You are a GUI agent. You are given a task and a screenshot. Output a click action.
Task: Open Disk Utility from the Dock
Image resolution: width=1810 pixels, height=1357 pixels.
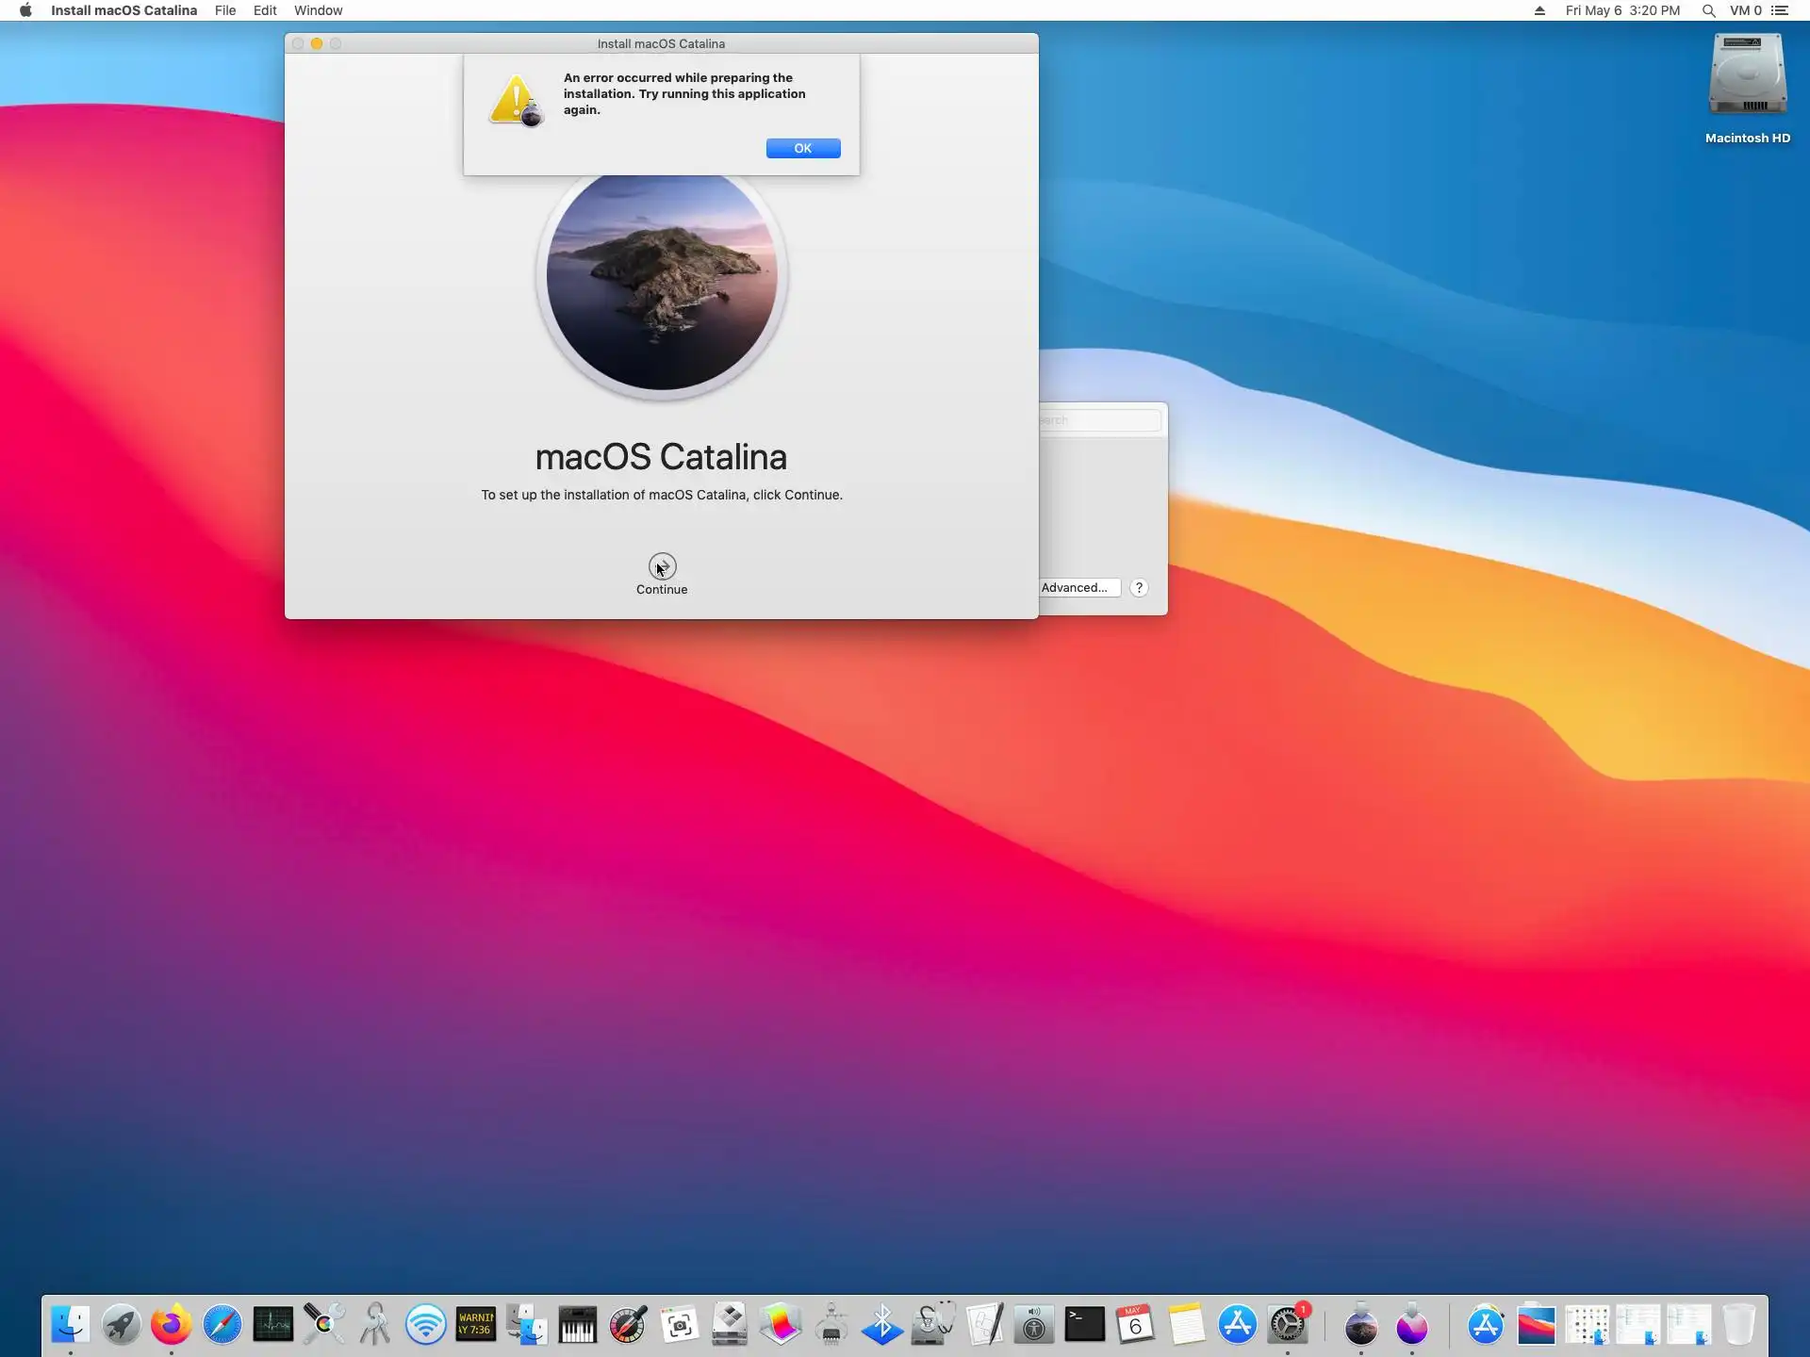point(932,1325)
